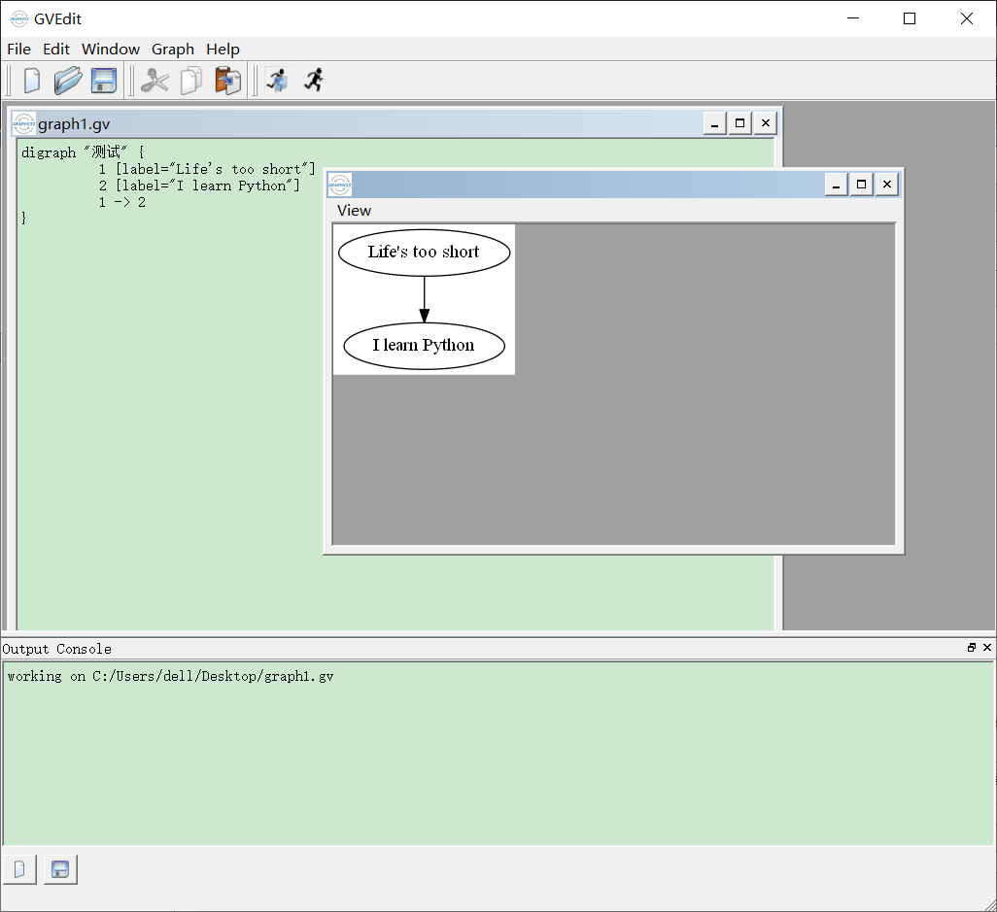Click the New file toolbar icon
This screenshot has width=997, height=912.
[31, 81]
